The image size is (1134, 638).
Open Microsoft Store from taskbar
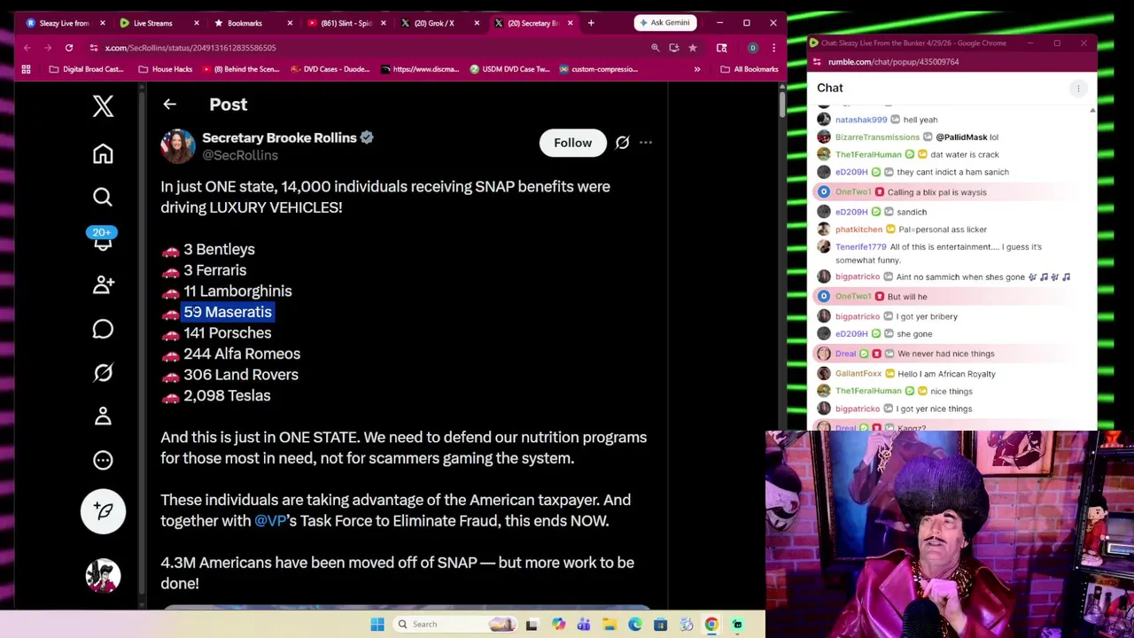(660, 625)
